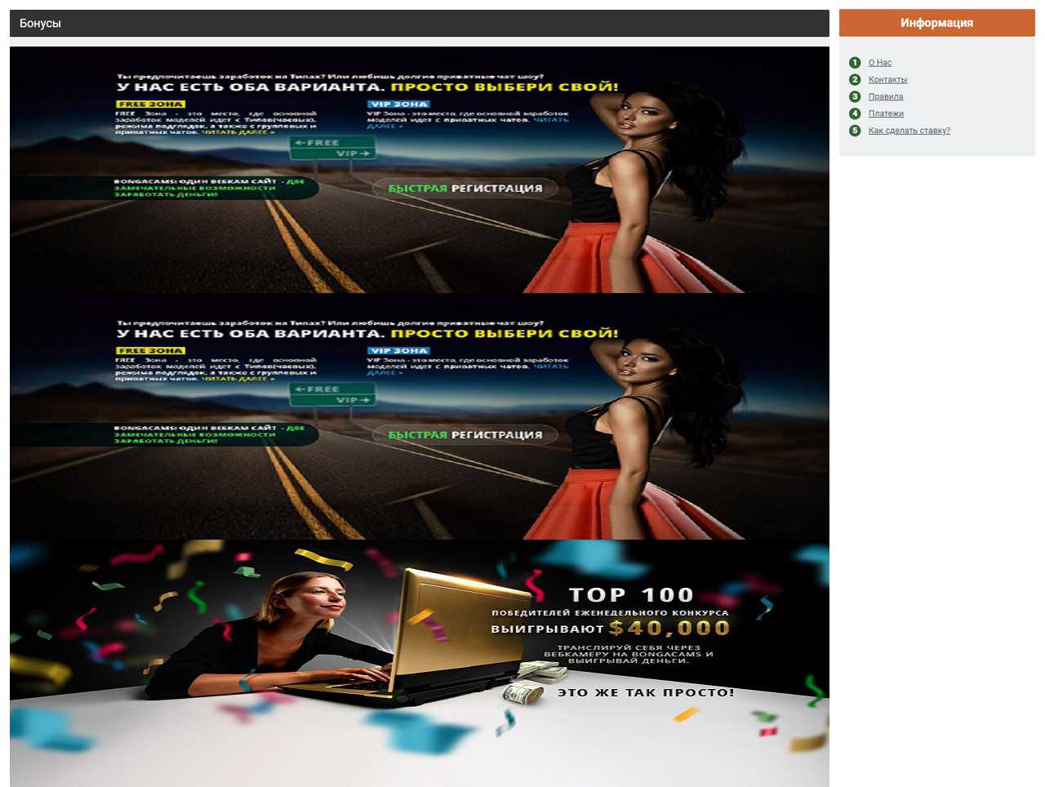This screenshot has width=1045, height=787.
Task: Open the 'Контакты' link
Action: (x=887, y=80)
